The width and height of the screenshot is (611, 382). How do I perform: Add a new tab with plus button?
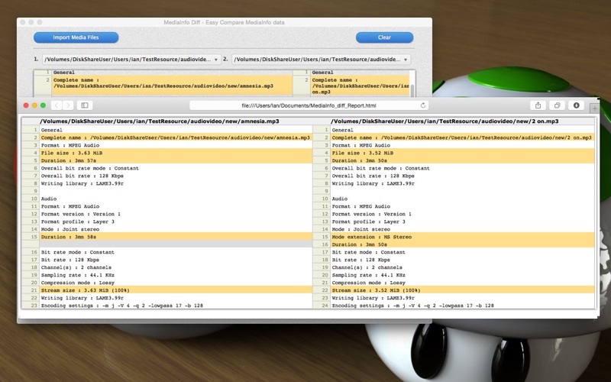click(x=594, y=108)
